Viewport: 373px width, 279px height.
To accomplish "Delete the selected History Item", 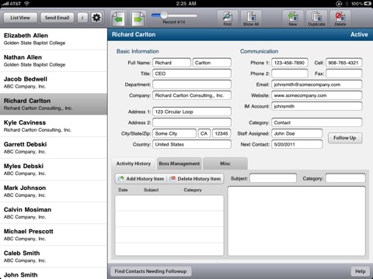I will click(x=195, y=179).
